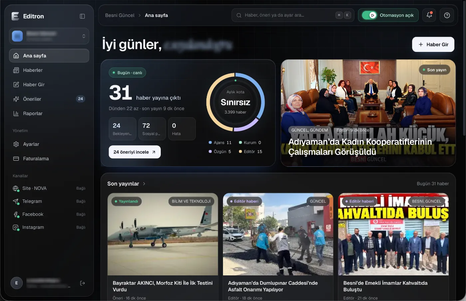Click the E user avatar in sidebar
Screen dimensions: 466x301
17,283
